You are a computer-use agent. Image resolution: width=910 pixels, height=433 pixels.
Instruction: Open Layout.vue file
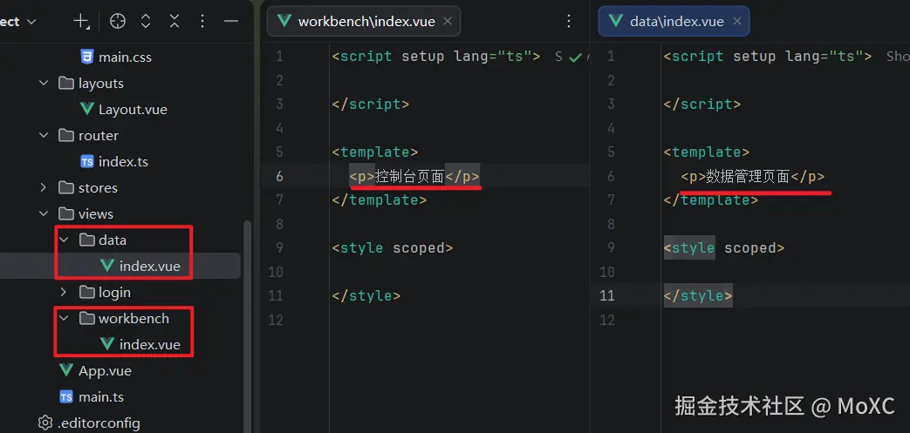133,110
